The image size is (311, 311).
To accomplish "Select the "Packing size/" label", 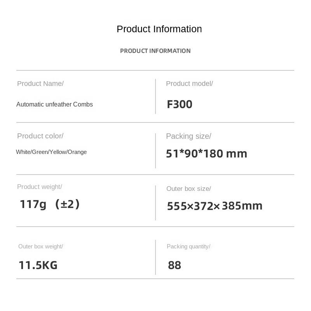I will (189, 136).
